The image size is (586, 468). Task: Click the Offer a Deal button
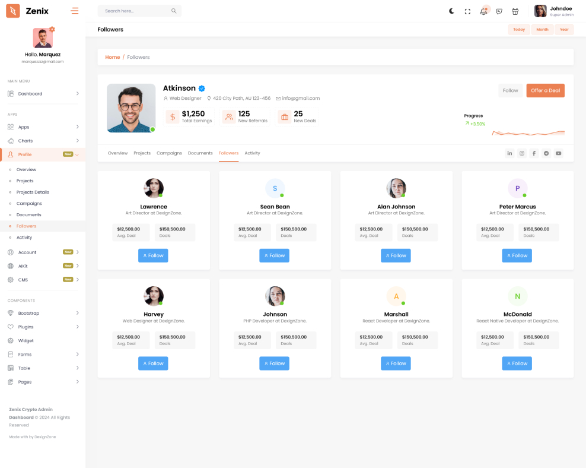tap(545, 91)
